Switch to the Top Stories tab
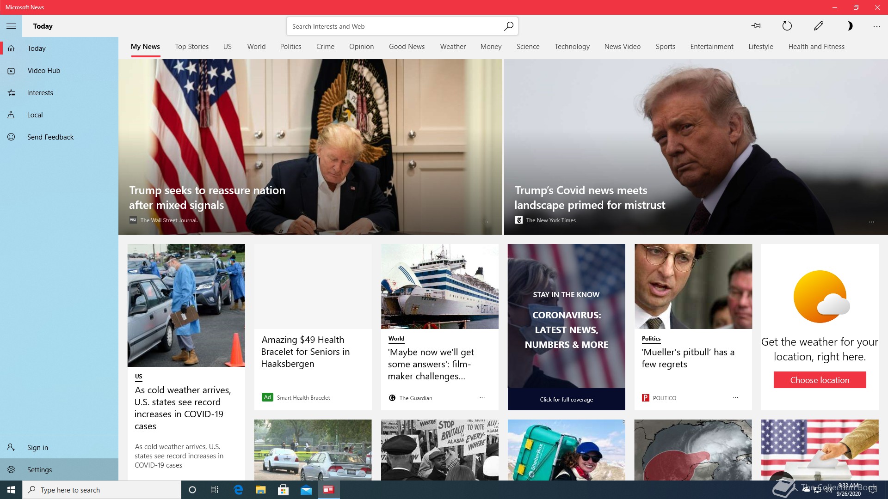Image resolution: width=888 pixels, height=499 pixels. point(191,47)
